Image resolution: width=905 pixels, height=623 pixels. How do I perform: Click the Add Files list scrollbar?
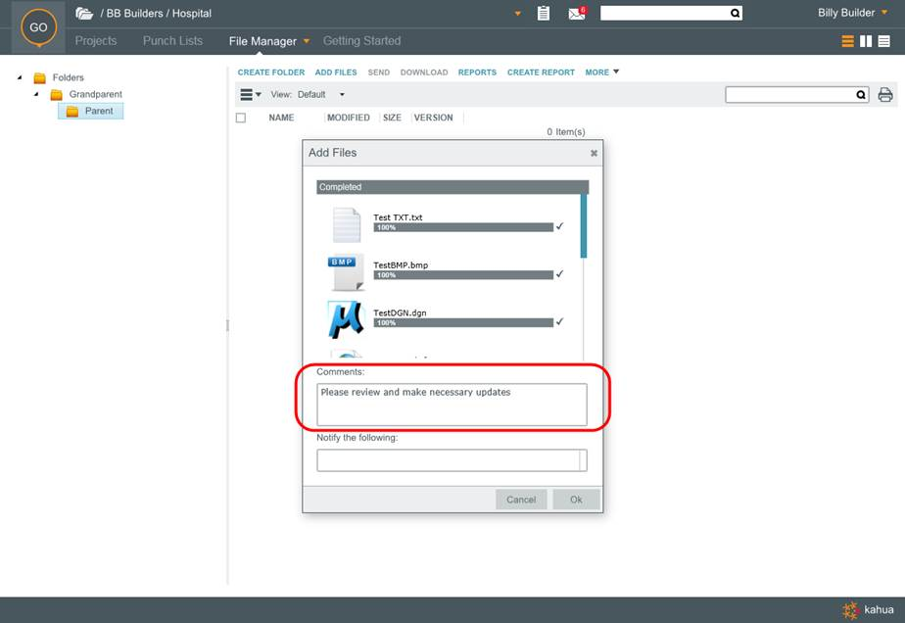click(585, 226)
